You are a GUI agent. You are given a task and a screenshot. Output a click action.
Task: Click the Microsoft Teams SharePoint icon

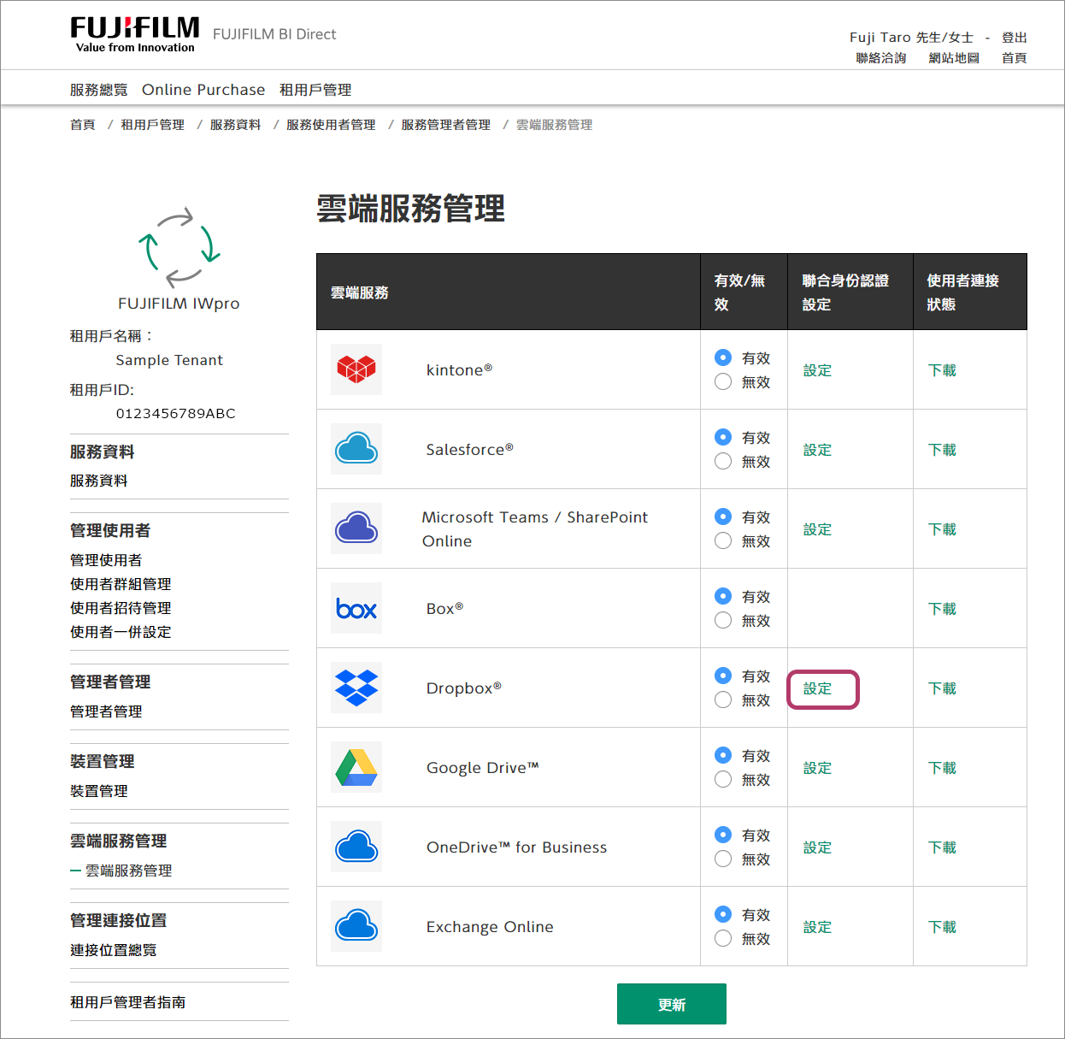point(356,528)
